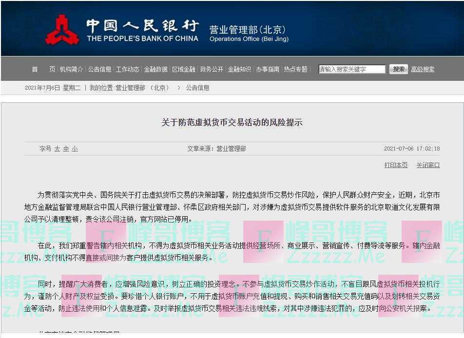Screen dimensions: 464x338
Task: Set font size to 小 (small)
Action: [75, 149]
